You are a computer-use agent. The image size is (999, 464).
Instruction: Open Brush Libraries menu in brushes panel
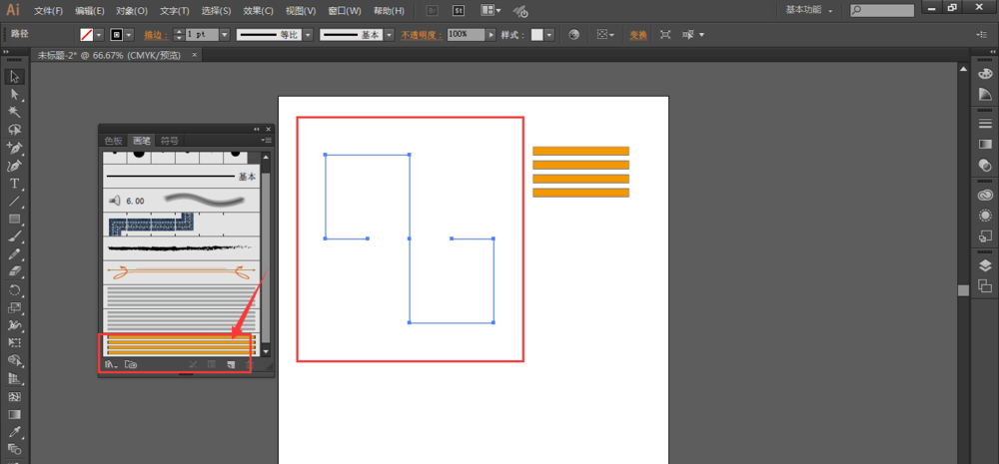click(110, 365)
